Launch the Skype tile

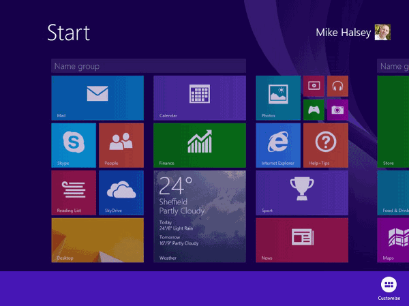coord(73,144)
